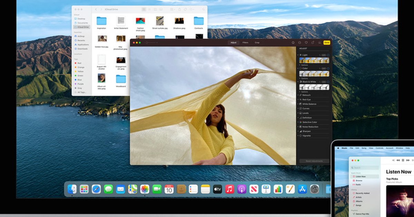
Task: Open Messages from the Dock
Action: pos(108,189)
